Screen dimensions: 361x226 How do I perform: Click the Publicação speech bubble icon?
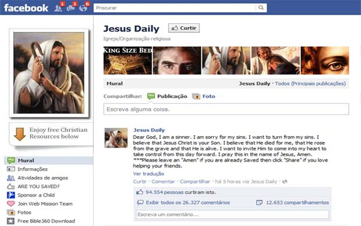pos(151,96)
